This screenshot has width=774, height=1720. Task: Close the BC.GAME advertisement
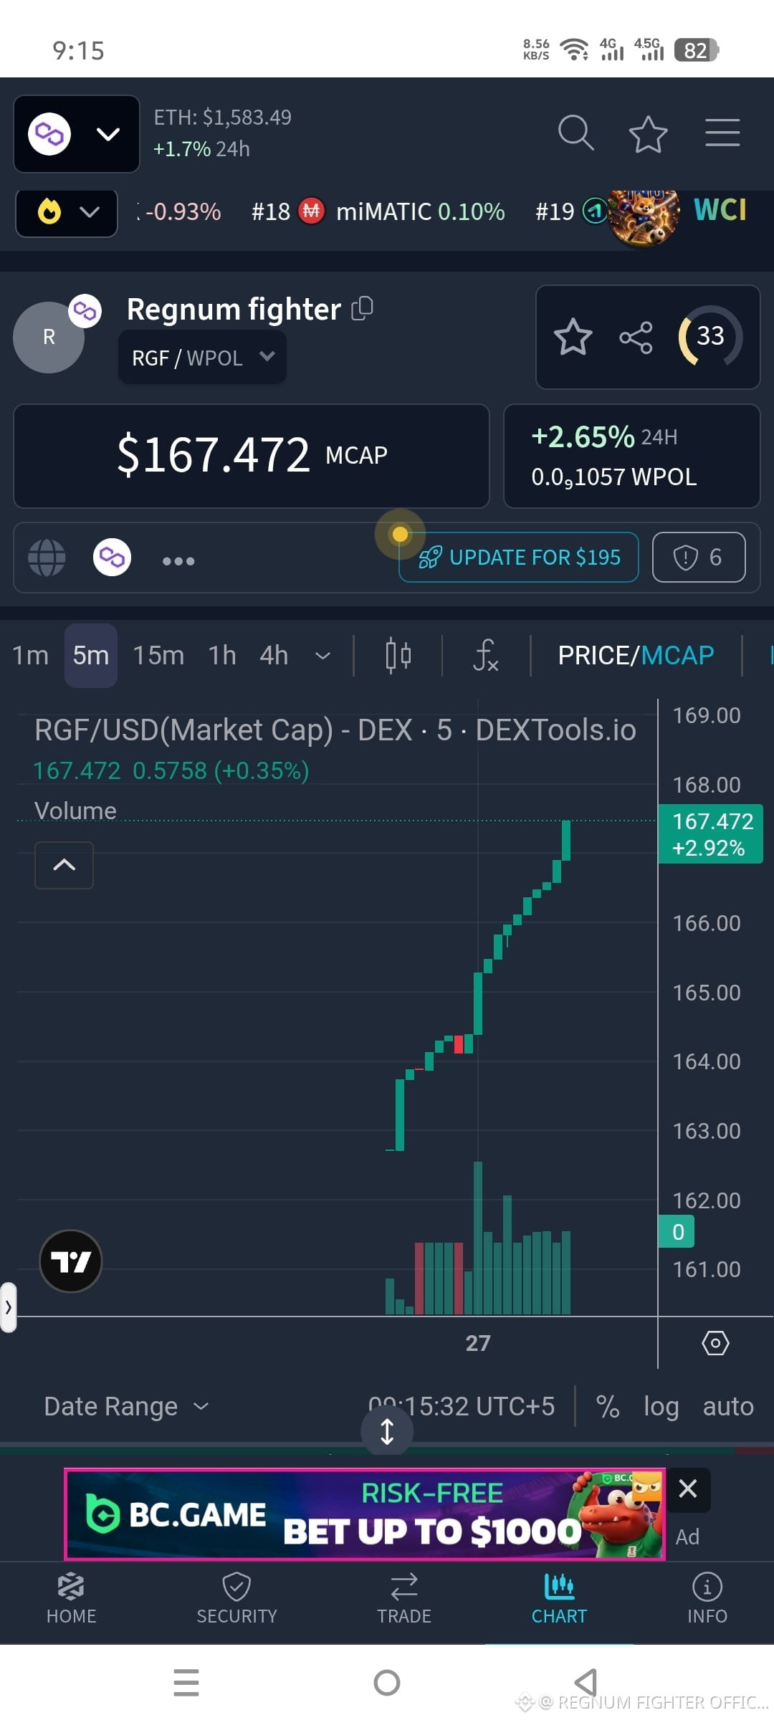(x=687, y=1489)
